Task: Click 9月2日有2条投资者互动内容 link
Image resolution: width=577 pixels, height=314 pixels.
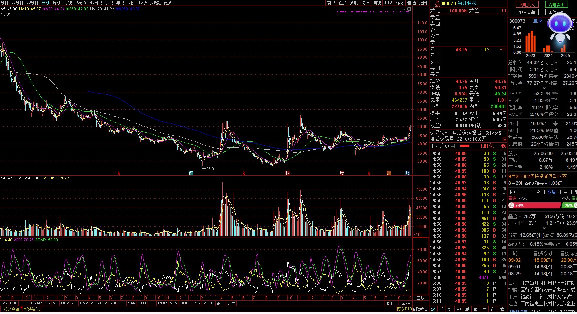Action: (538, 176)
